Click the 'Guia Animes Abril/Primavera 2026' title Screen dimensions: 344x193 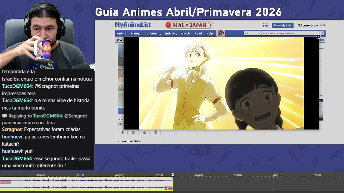[188, 12]
